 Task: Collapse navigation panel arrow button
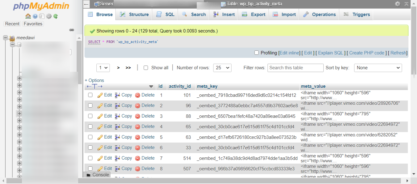coord(86,4)
